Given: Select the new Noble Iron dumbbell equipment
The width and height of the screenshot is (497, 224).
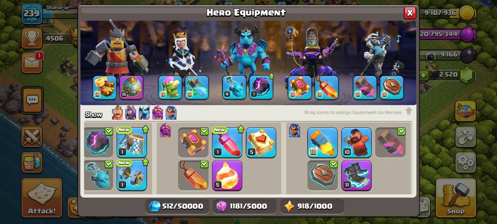Looking at the screenshot, I should (132, 176).
